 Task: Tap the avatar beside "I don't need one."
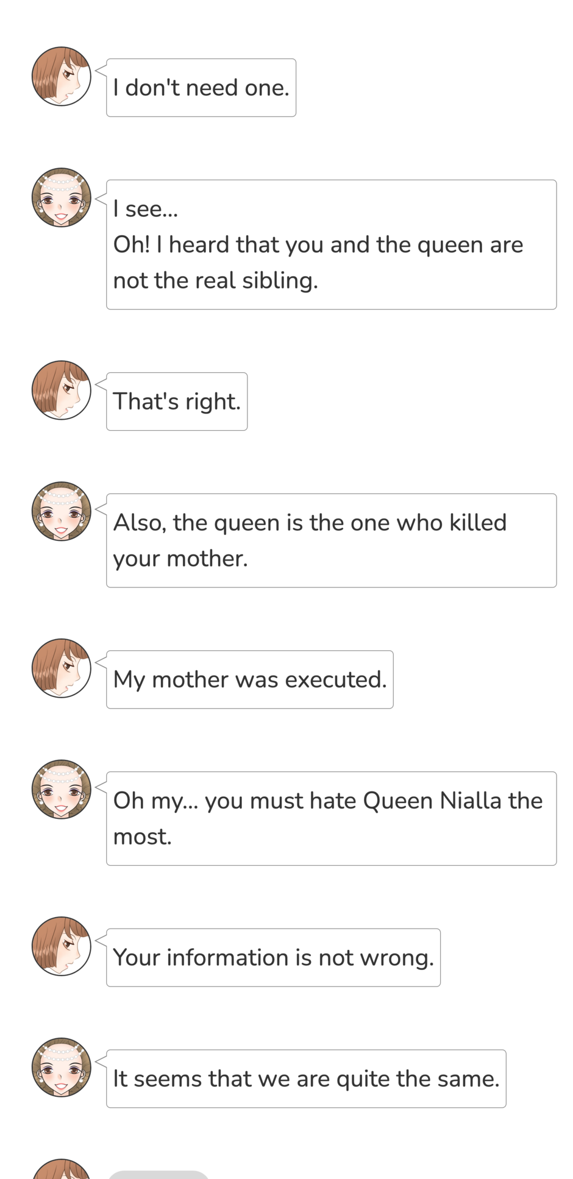click(x=61, y=76)
